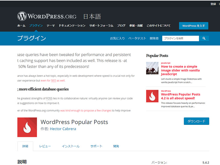Open the お気に入り link
Image resolution: width=220 pixels, height=165 pixels.
[117, 38]
